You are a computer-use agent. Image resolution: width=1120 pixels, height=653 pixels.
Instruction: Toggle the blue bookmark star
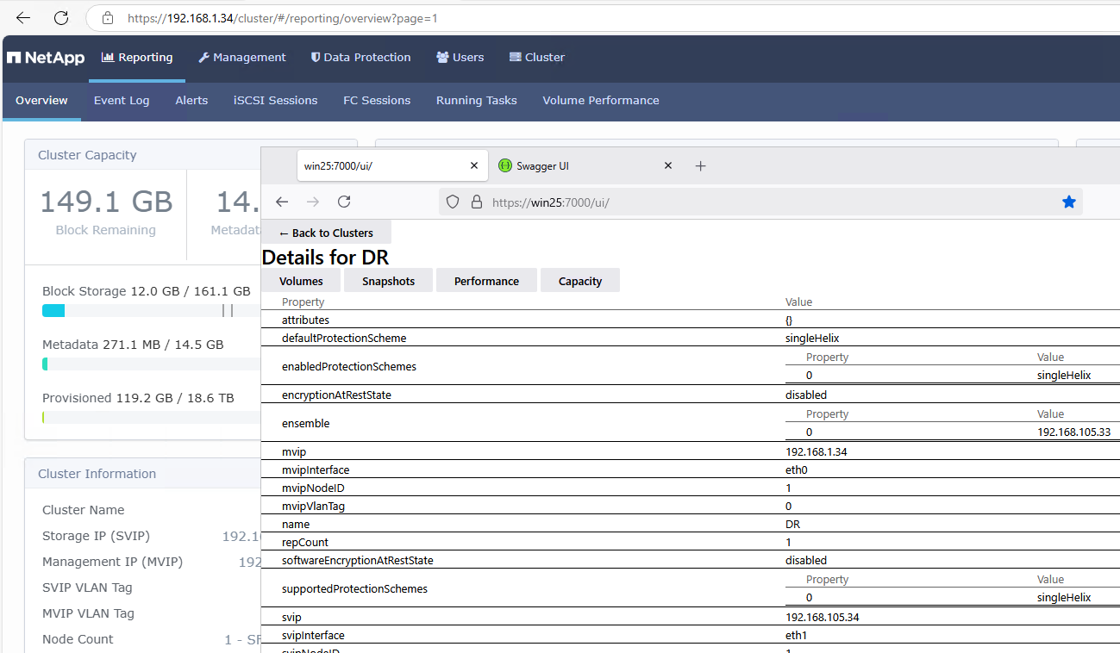pyautogui.click(x=1069, y=202)
